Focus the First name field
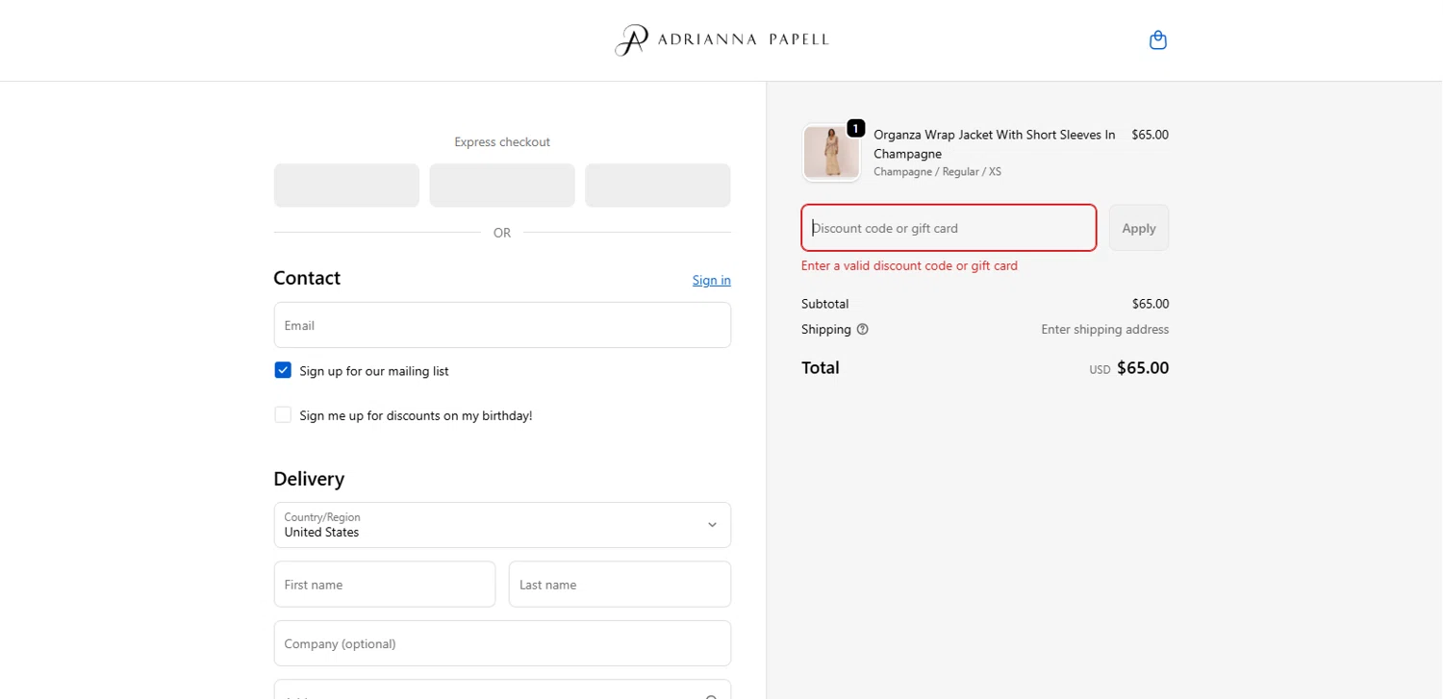 tap(385, 585)
